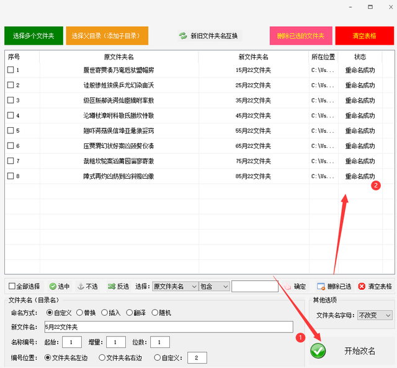The width and height of the screenshot is (397, 368).
Task: Open the 包含 condition dropdown
Action: (214, 287)
